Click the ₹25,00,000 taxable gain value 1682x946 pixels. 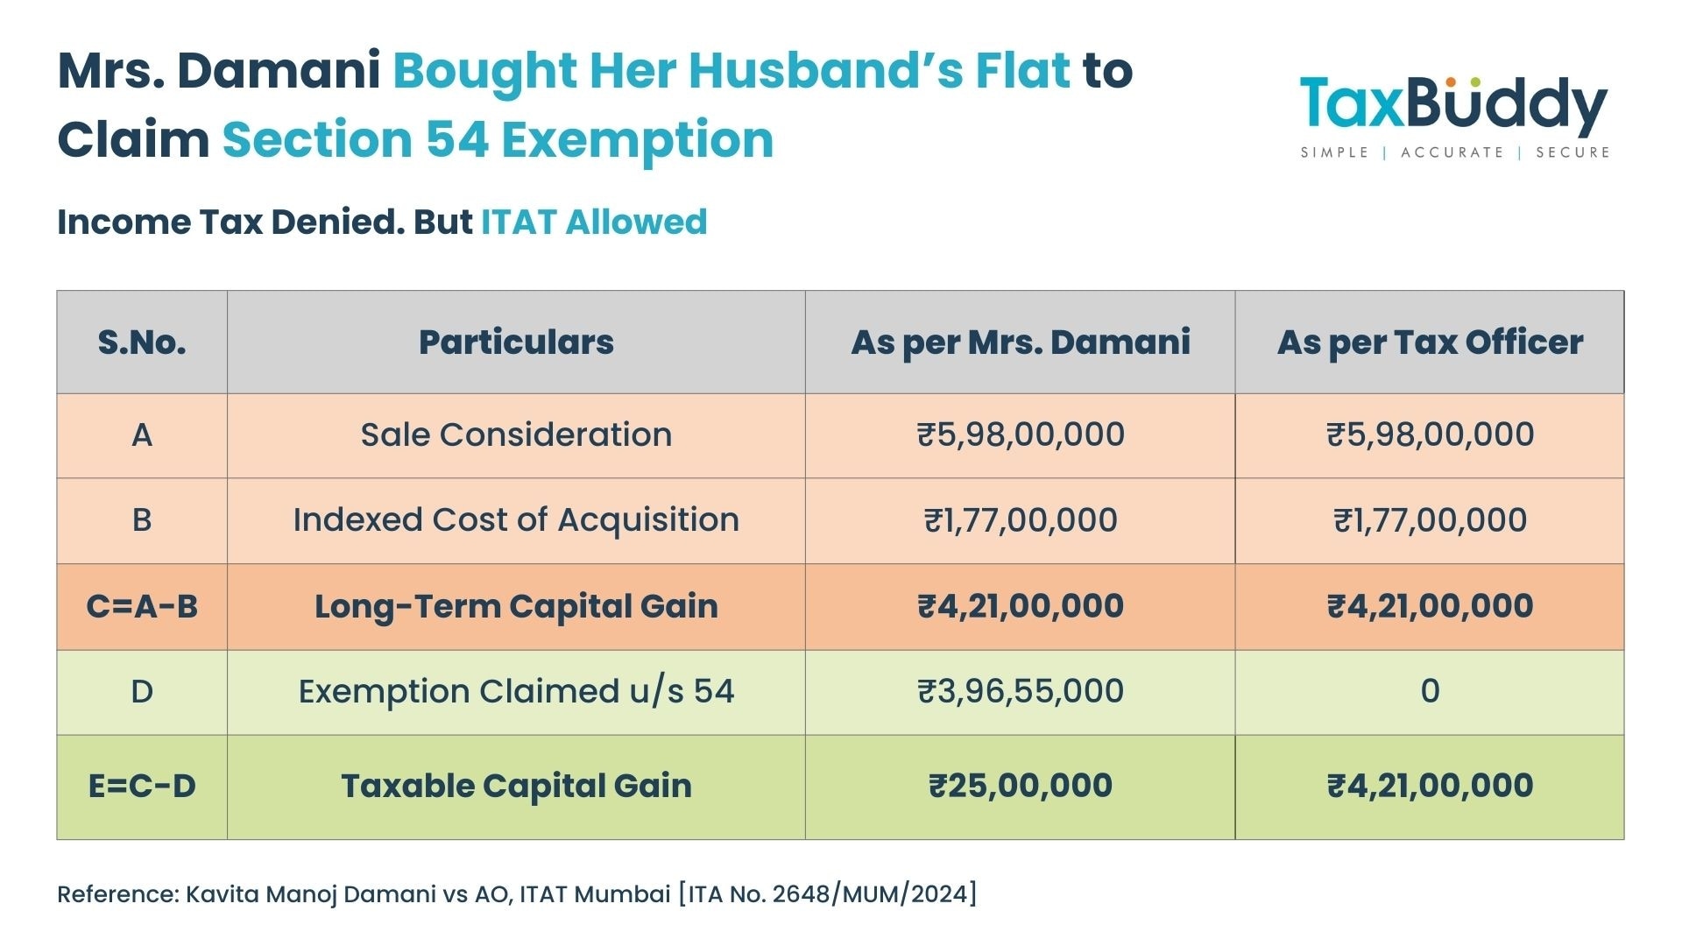[1021, 786]
